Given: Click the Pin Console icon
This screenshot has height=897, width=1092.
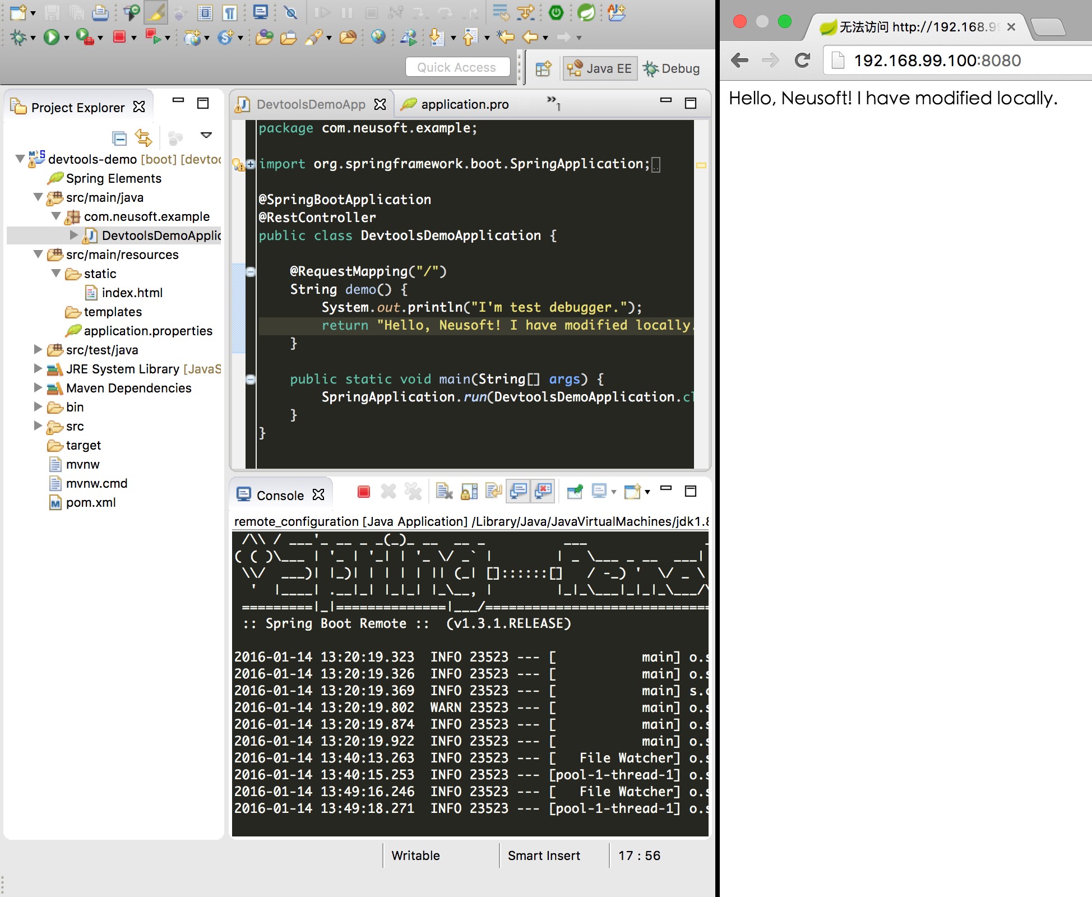Looking at the screenshot, I should (x=575, y=492).
